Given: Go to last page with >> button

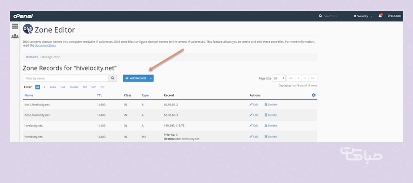Looking at the screenshot, I should 313,78.
